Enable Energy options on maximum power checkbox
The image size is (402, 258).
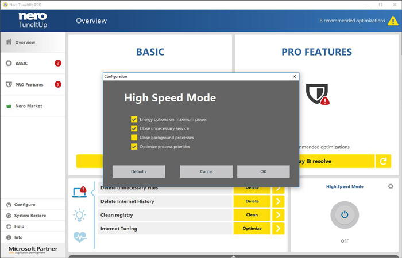click(x=134, y=119)
